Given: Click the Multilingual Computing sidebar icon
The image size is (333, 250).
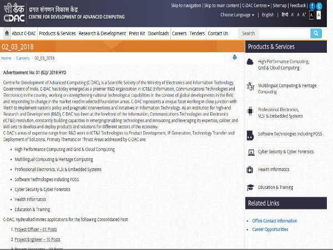Looking at the screenshot, I should [x=250, y=86].
